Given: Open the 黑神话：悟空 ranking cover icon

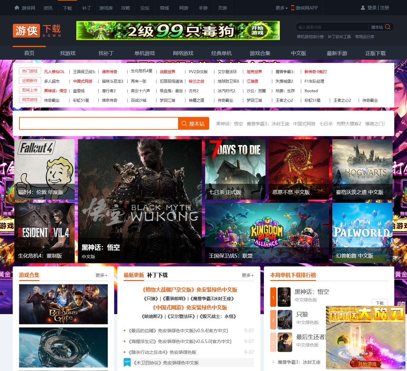Looking at the screenshot, I should [284, 297].
